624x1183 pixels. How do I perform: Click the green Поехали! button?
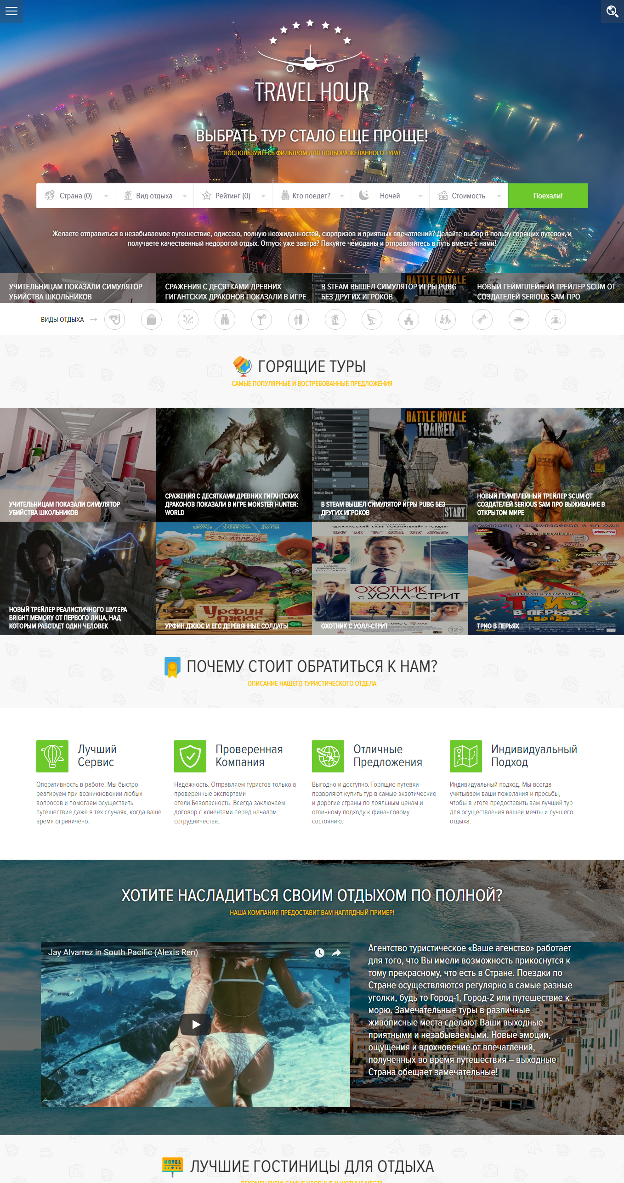(548, 196)
